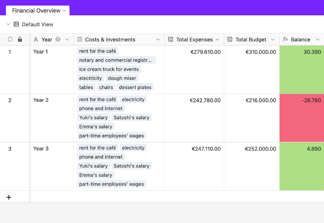Image resolution: width=324 pixels, height=223 pixels.
Task: Click the formula icon beside Total Expenses
Action: coord(170,39)
